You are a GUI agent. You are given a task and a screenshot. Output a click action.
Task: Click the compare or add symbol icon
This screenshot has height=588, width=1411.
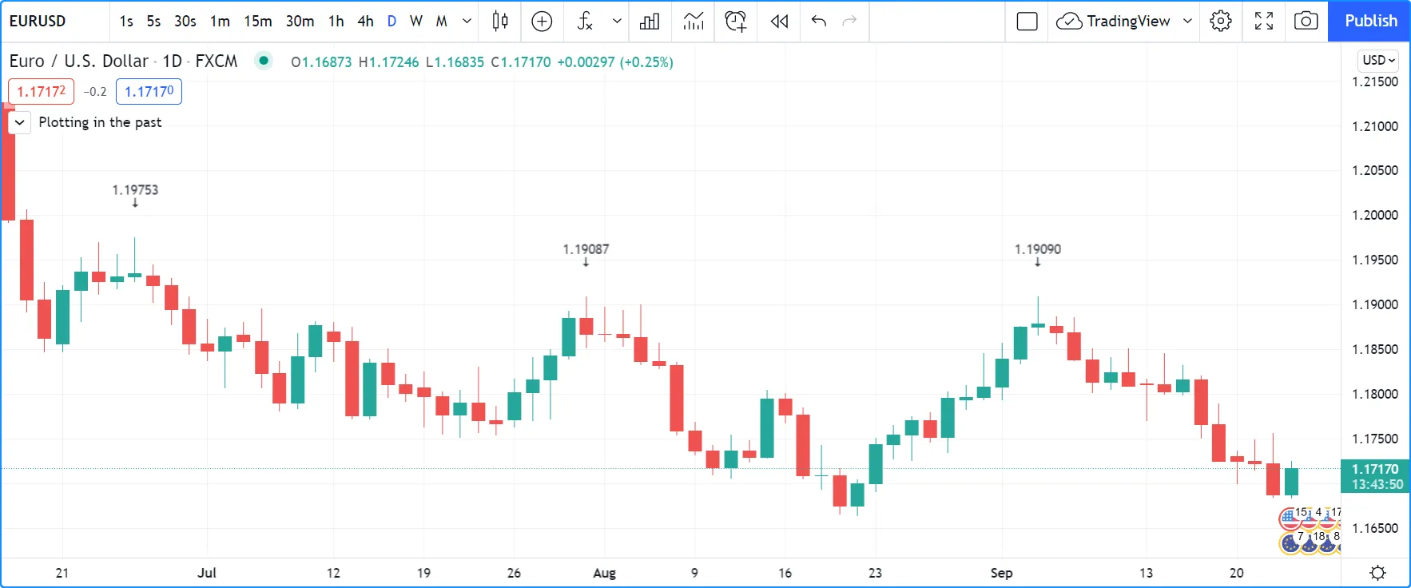pyautogui.click(x=542, y=22)
